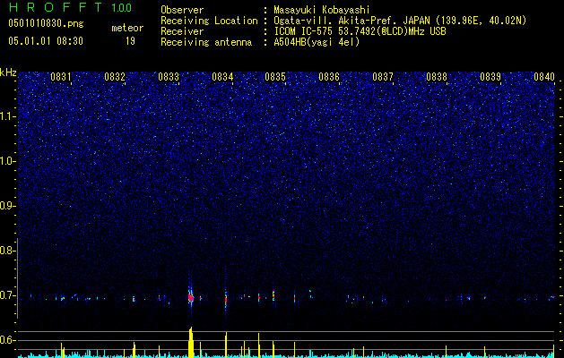Click the 1.1 kHz axis label

point(7,116)
